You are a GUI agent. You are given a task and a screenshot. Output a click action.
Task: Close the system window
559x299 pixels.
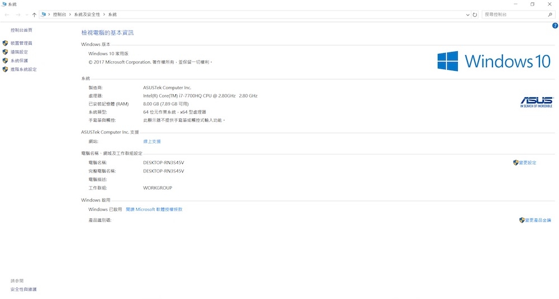click(x=549, y=4)
